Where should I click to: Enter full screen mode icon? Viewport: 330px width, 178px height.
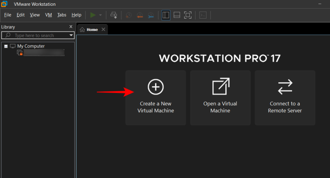(188, 15)
